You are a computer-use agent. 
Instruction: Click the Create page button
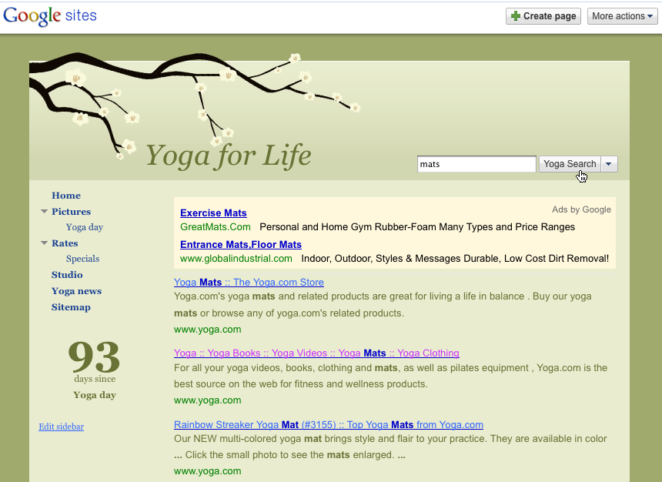[x=543, y=16]
